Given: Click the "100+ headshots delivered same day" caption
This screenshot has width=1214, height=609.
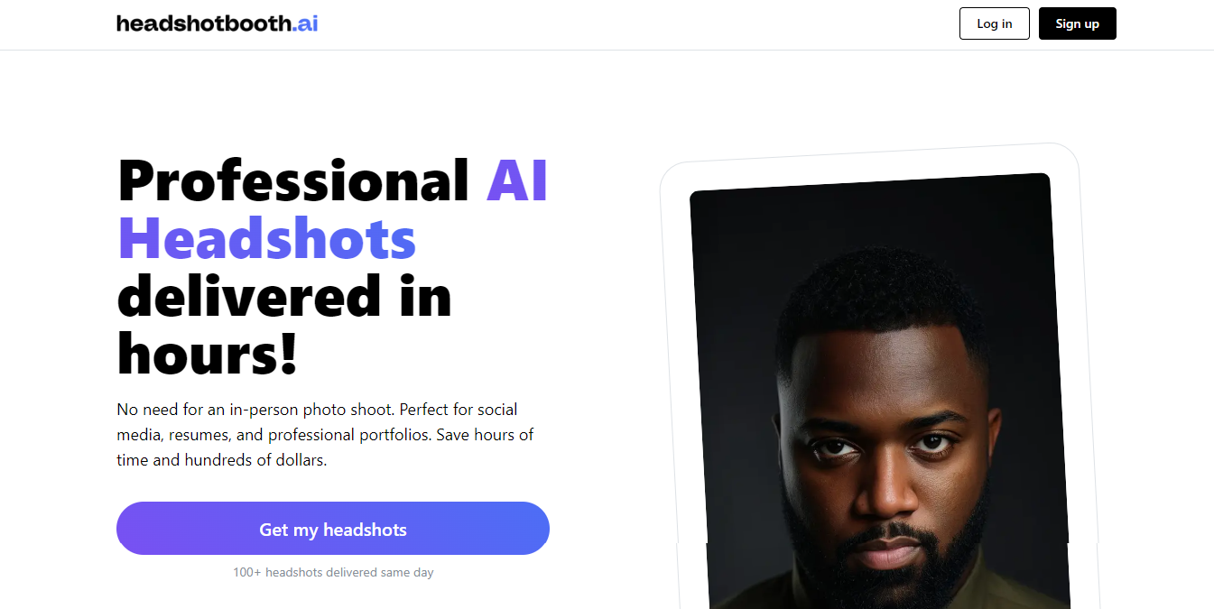Looking at the screenshot, I should (x=333, y=572).
